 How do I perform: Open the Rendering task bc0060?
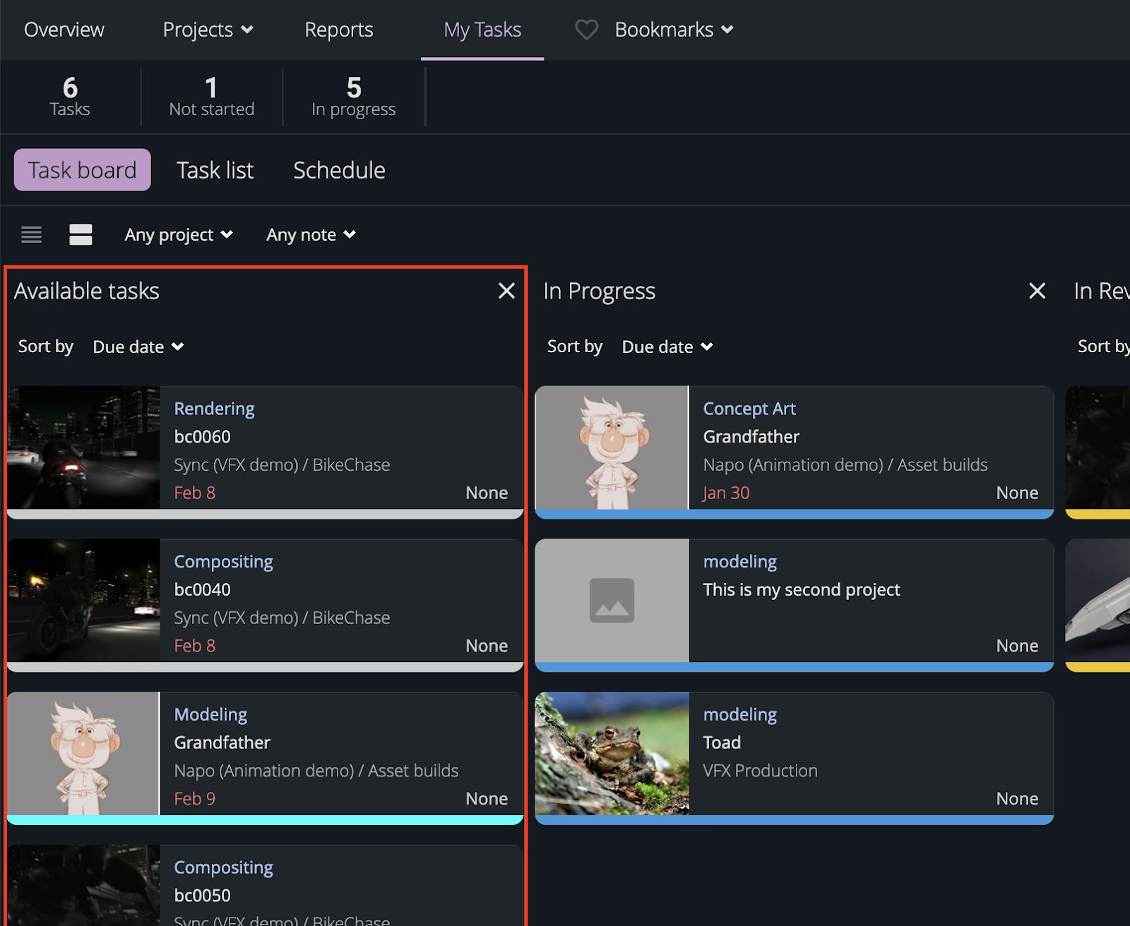214,408
